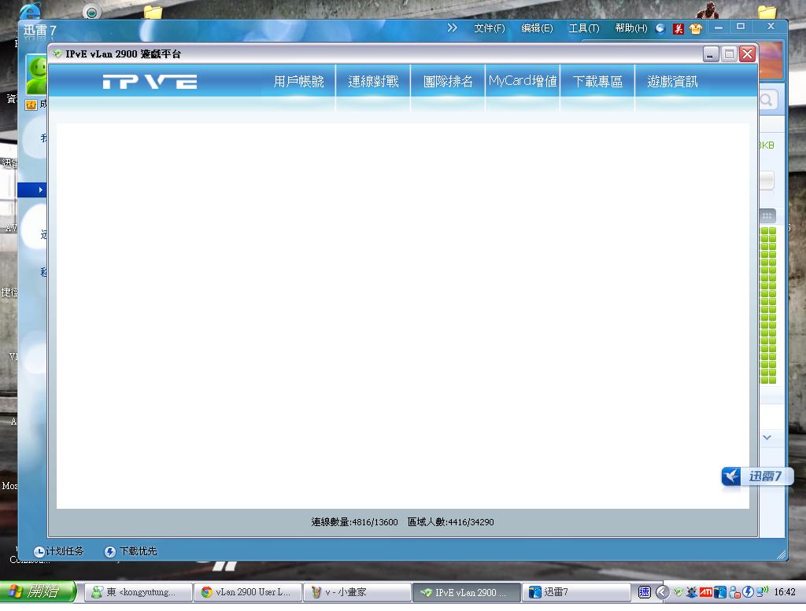The width and height of the screenshot is (806, 611).
Task: Open the Internet Explorer desktop icon
Action: tap(31, 10)
